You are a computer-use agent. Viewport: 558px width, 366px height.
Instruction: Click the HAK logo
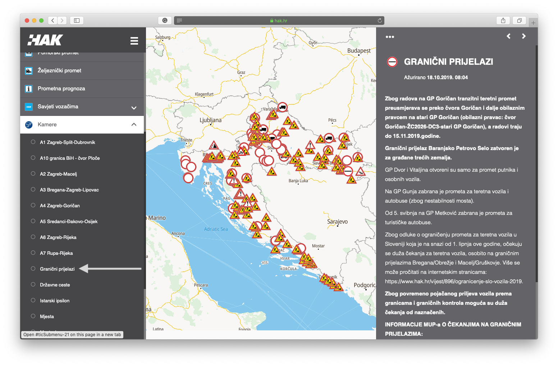pos(45,40)
